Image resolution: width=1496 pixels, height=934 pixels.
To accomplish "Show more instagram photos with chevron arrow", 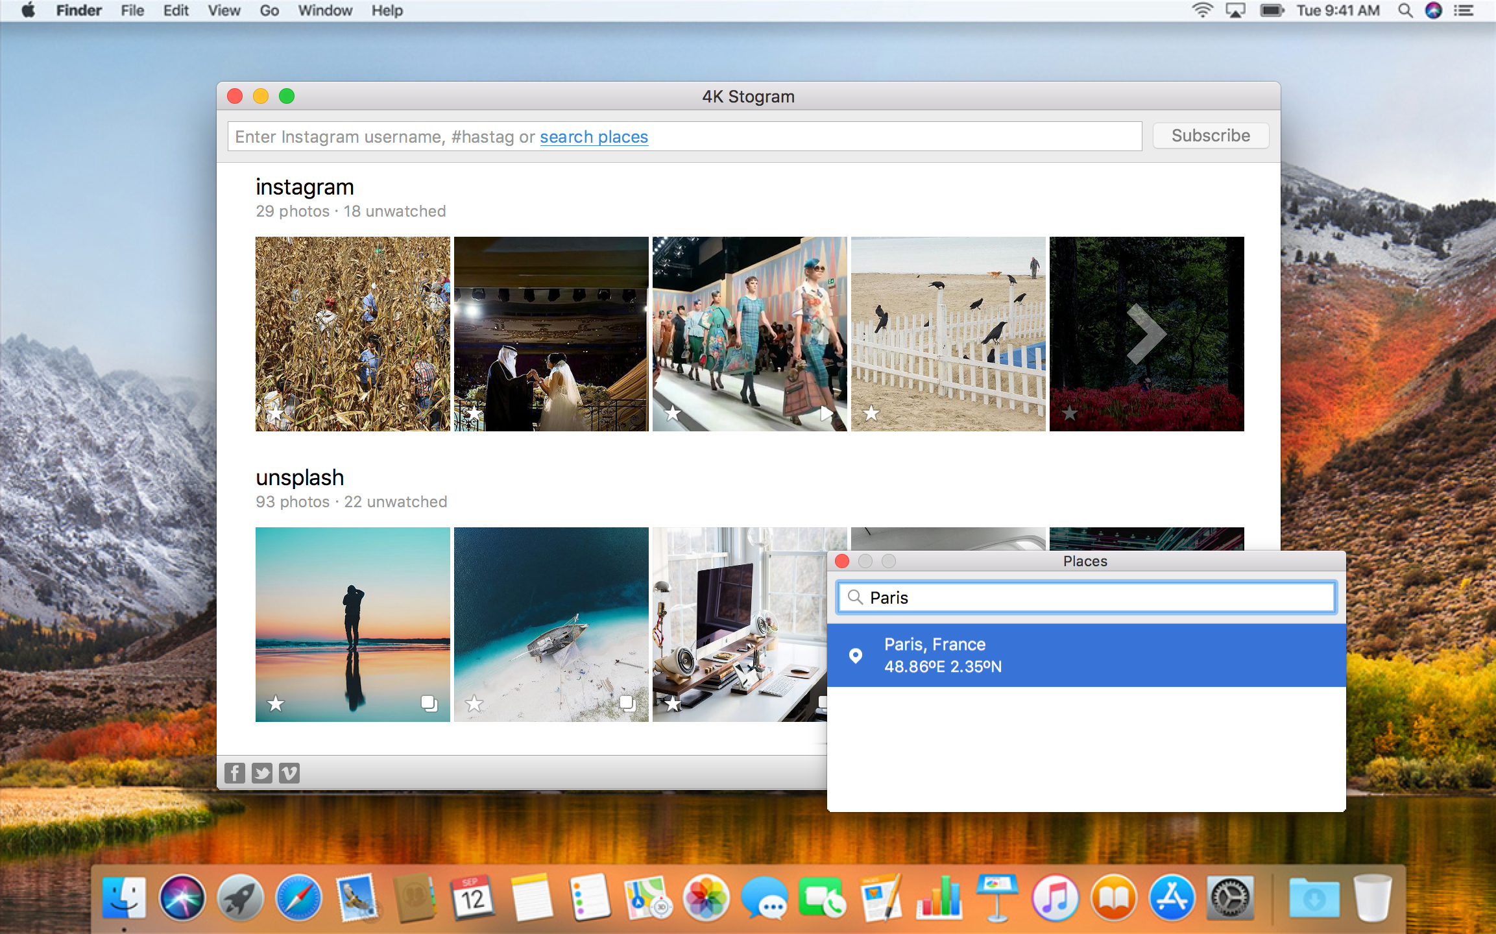I will pos(1146,333).
